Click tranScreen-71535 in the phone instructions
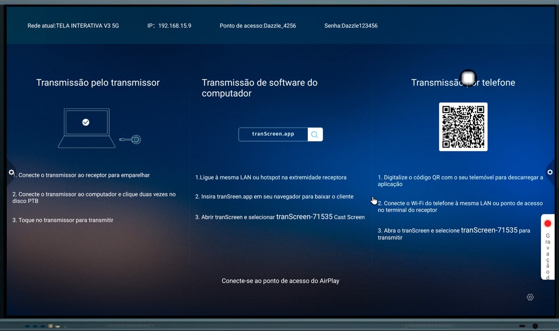Screen dimensions: 559x331 pos(489,230)
